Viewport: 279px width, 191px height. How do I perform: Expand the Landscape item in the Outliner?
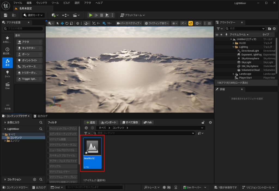(x=233, y=74)
